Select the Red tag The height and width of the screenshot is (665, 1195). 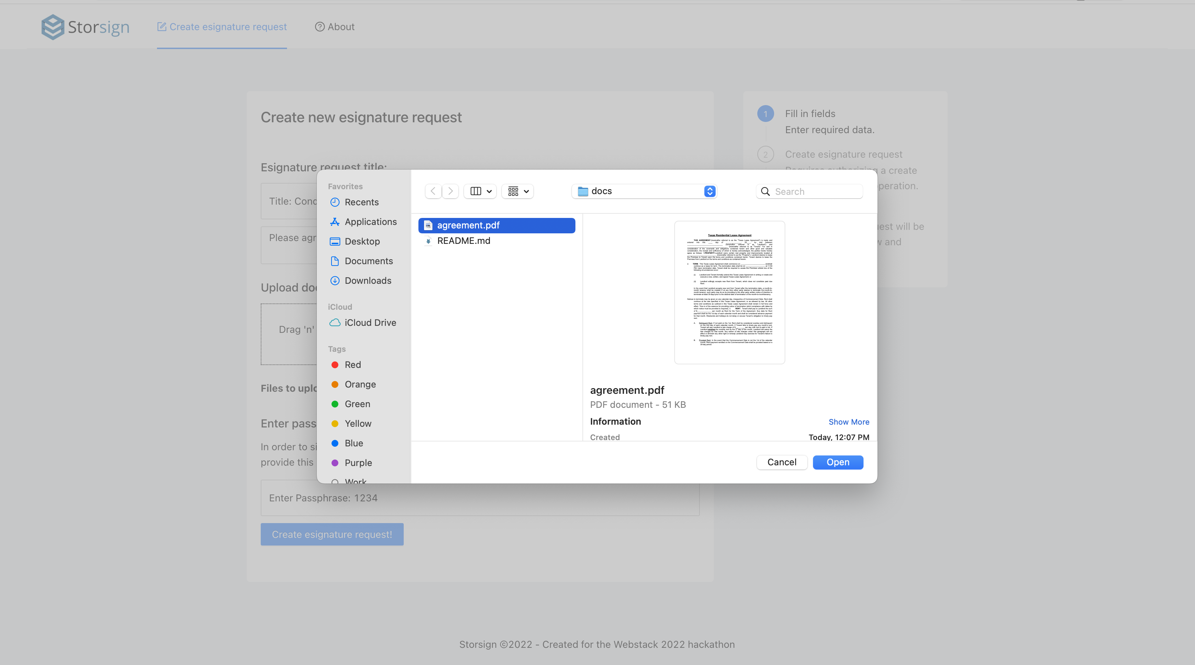[x=352, y=365]
